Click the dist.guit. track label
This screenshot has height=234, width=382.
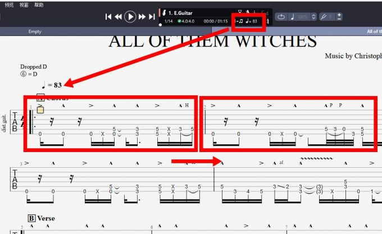click(x=4, y=123)
